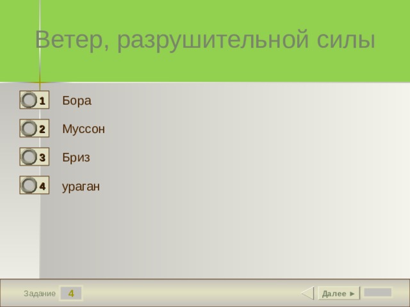Screen dimensions: 410x307
Task: Choose the answer text Бора
Action: (77, 100)
